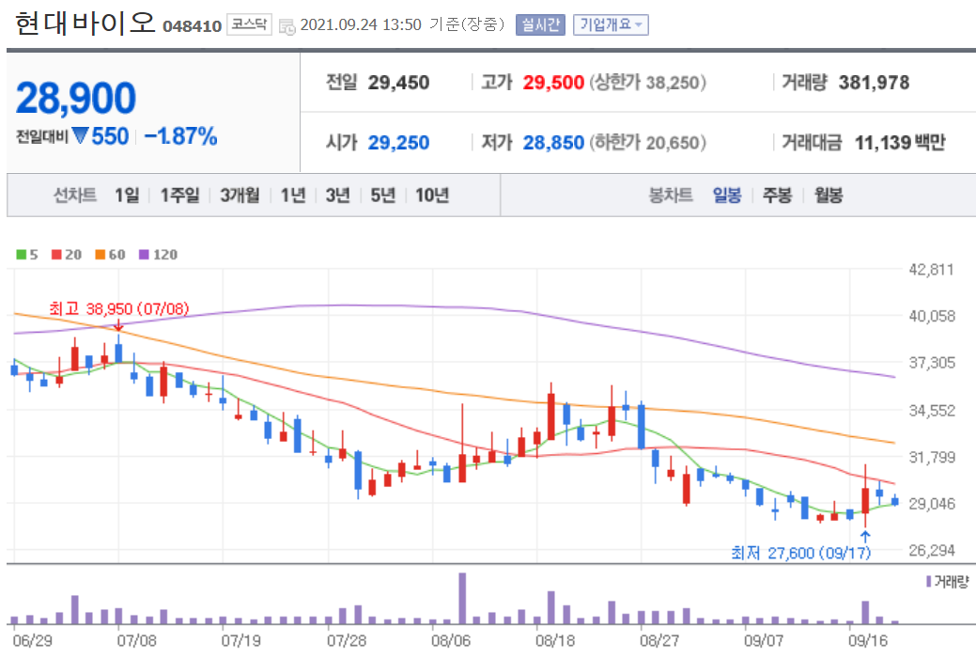Viewport: 976px width, 658px height.
Task: Click the 고가 value 29,500
Action: [x=553, y=83]
